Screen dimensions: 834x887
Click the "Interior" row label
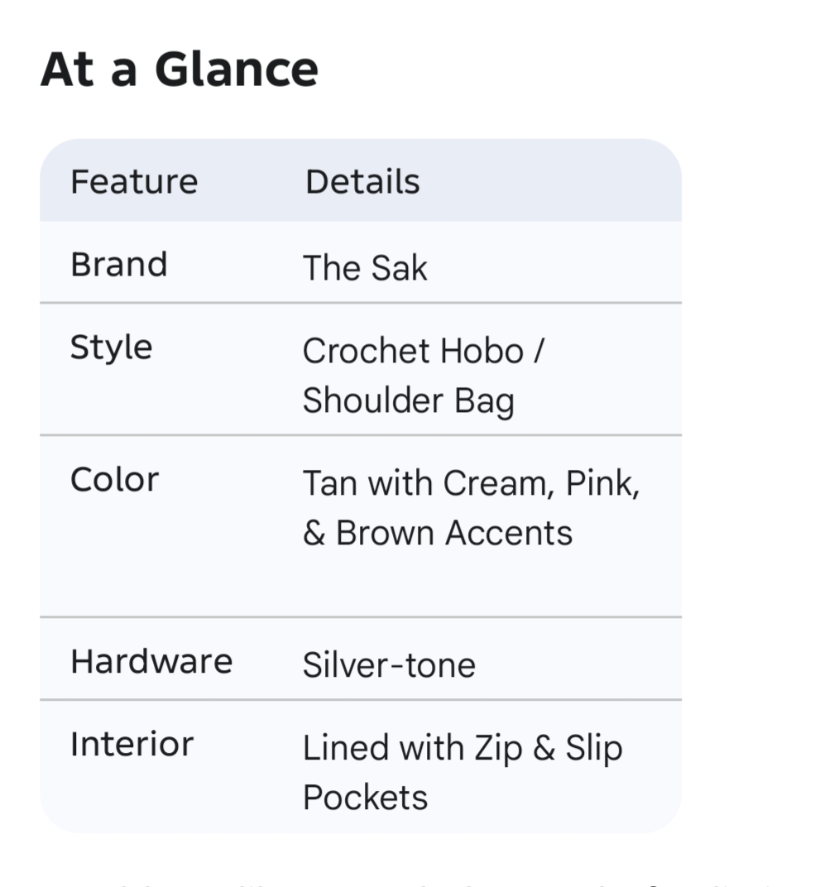click(x=132, y=745)
